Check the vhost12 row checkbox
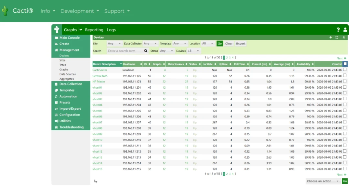Image resolution: width=349 pixels, height=186 pixels. tap(345, 151)
